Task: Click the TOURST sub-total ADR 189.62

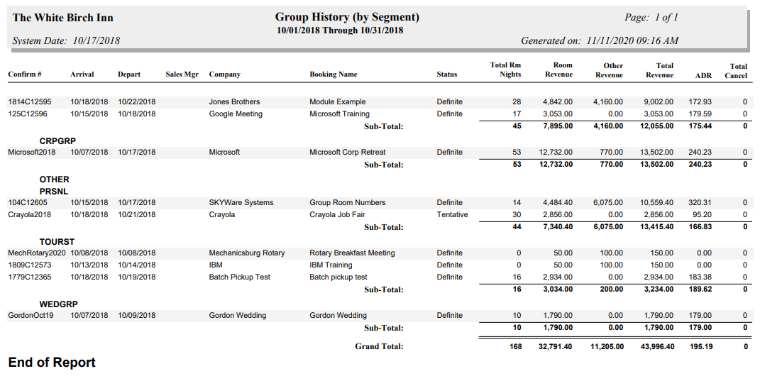Action: pyautogui.click(x=700, y=289)
